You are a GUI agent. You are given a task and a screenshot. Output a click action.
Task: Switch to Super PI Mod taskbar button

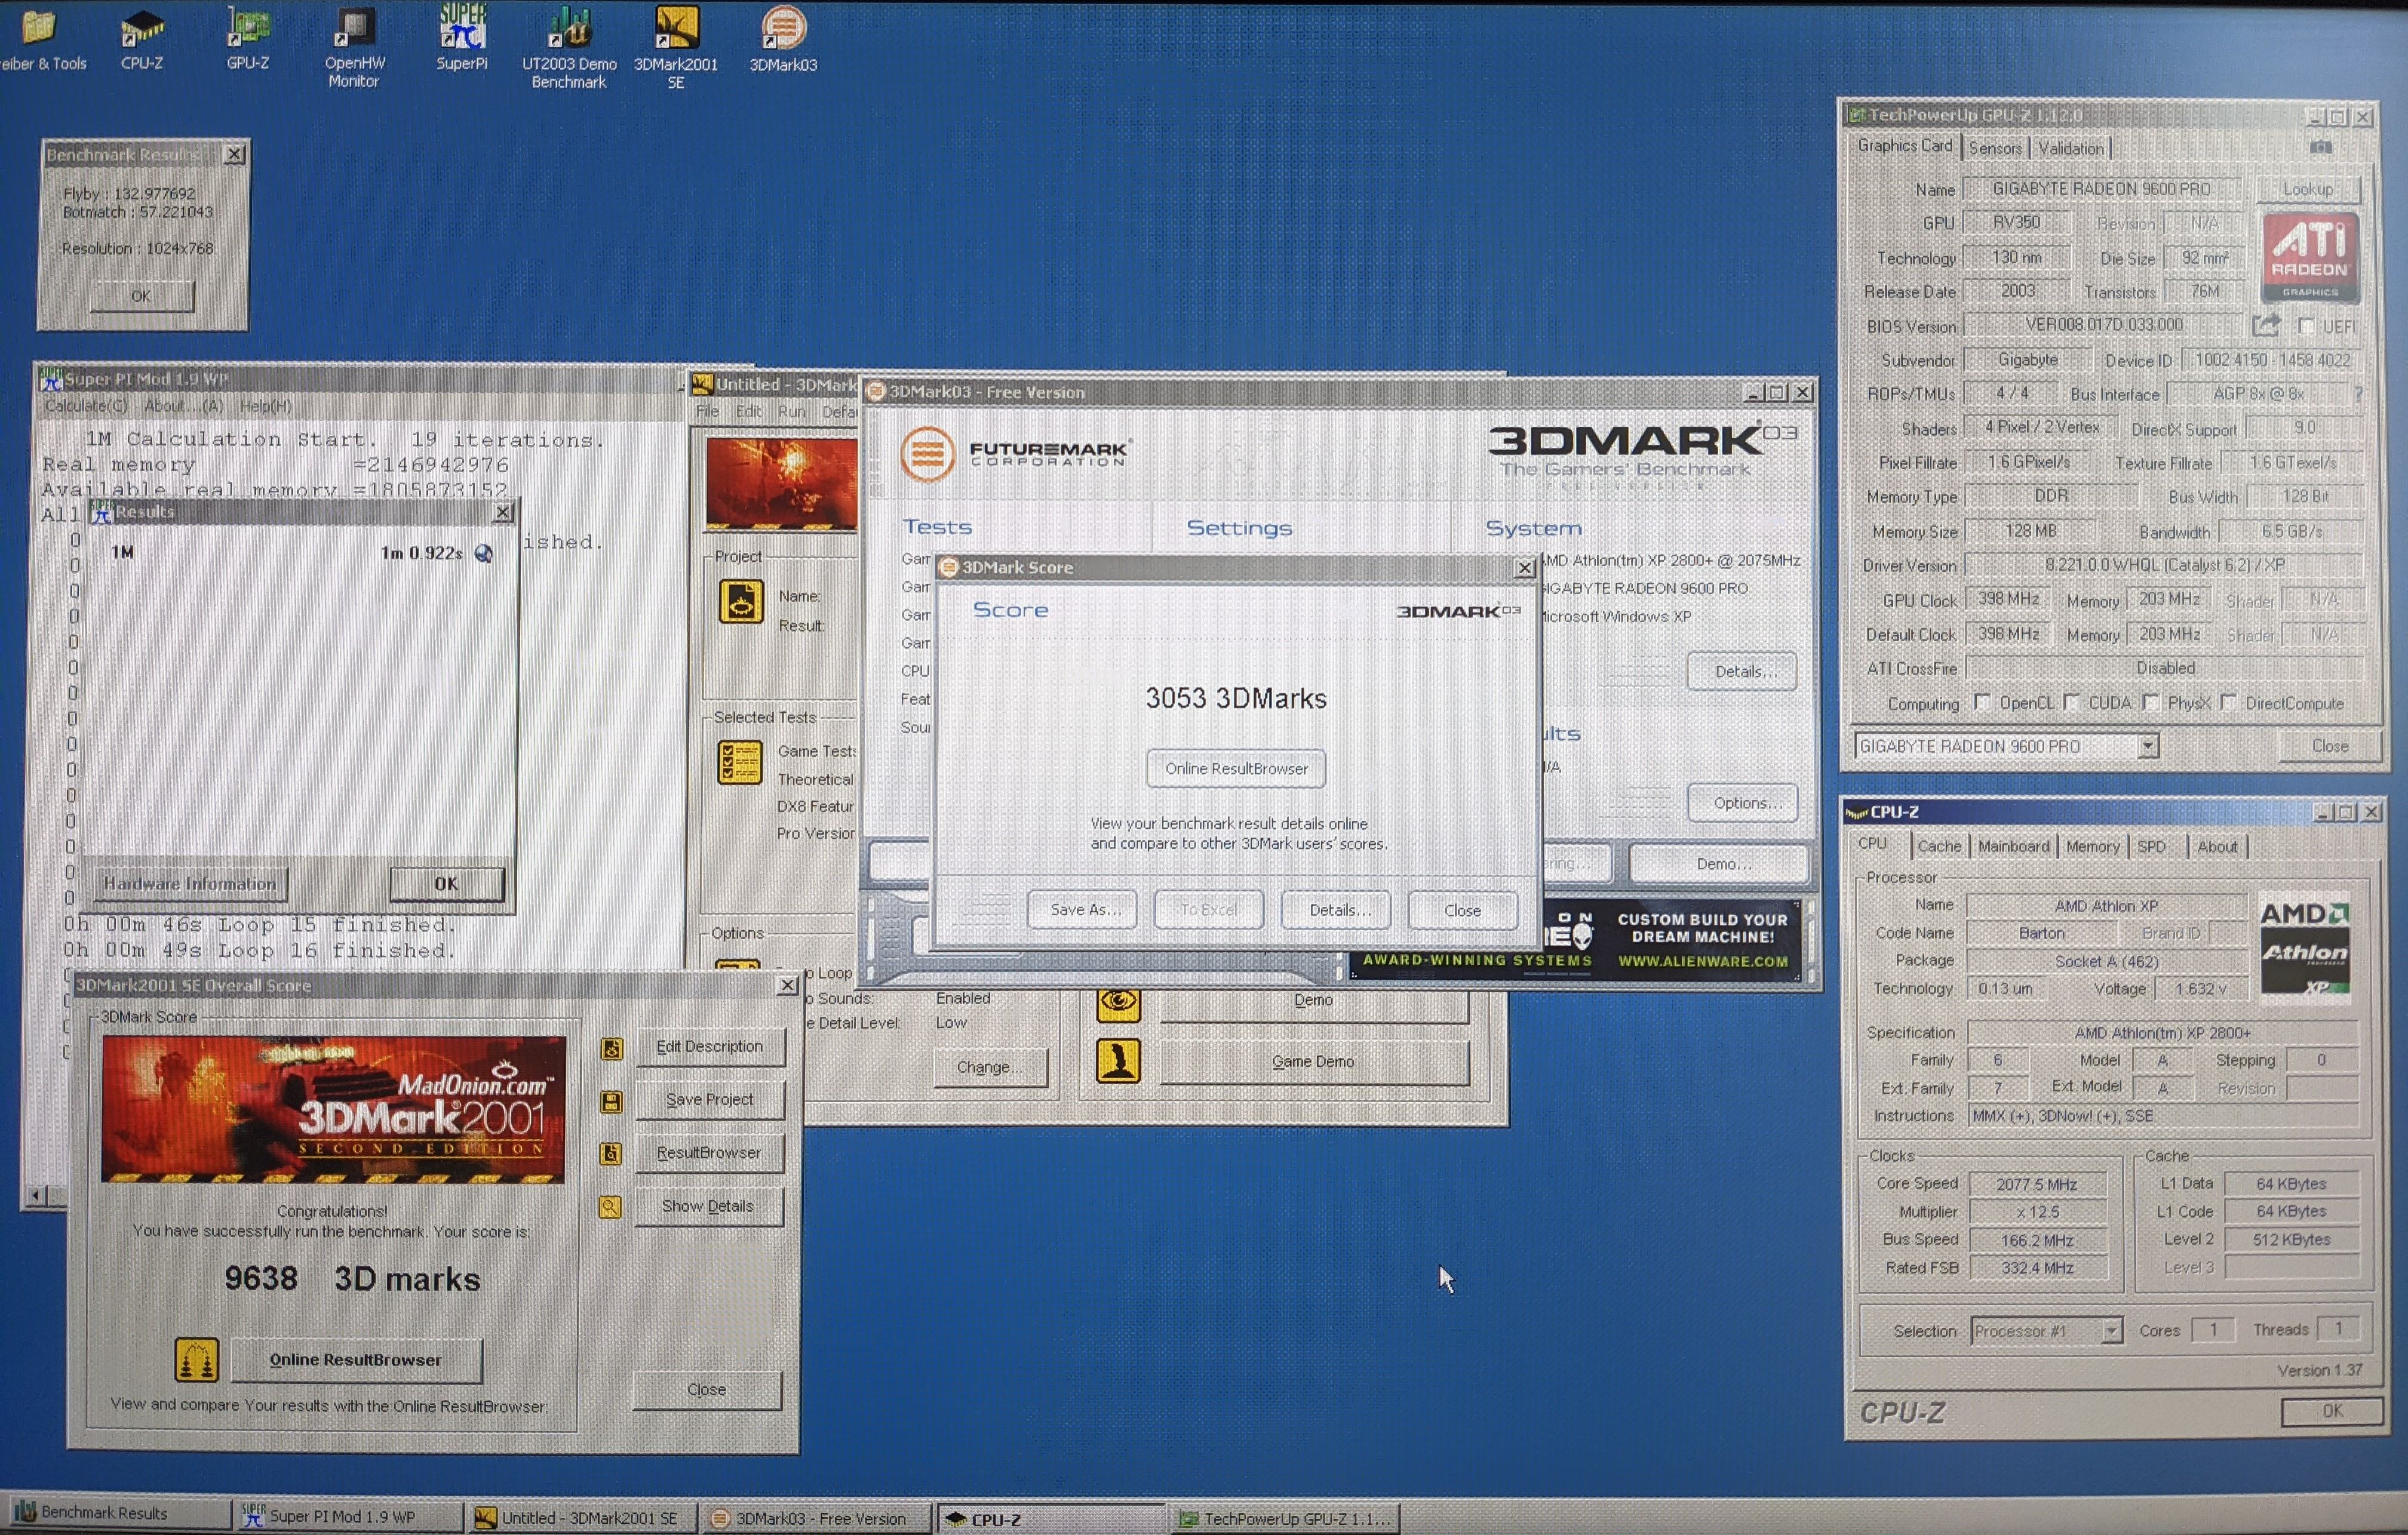coord(350,1517)
